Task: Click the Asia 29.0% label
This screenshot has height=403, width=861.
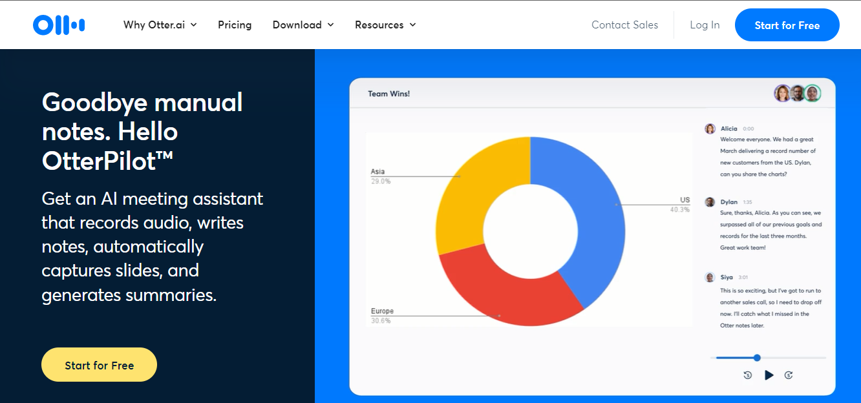Action: pos(381,176)
